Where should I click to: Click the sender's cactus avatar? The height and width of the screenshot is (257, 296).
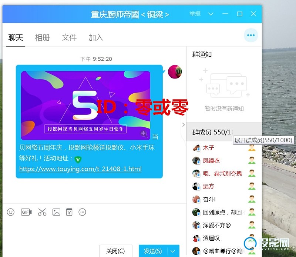(x=175, y=72)
